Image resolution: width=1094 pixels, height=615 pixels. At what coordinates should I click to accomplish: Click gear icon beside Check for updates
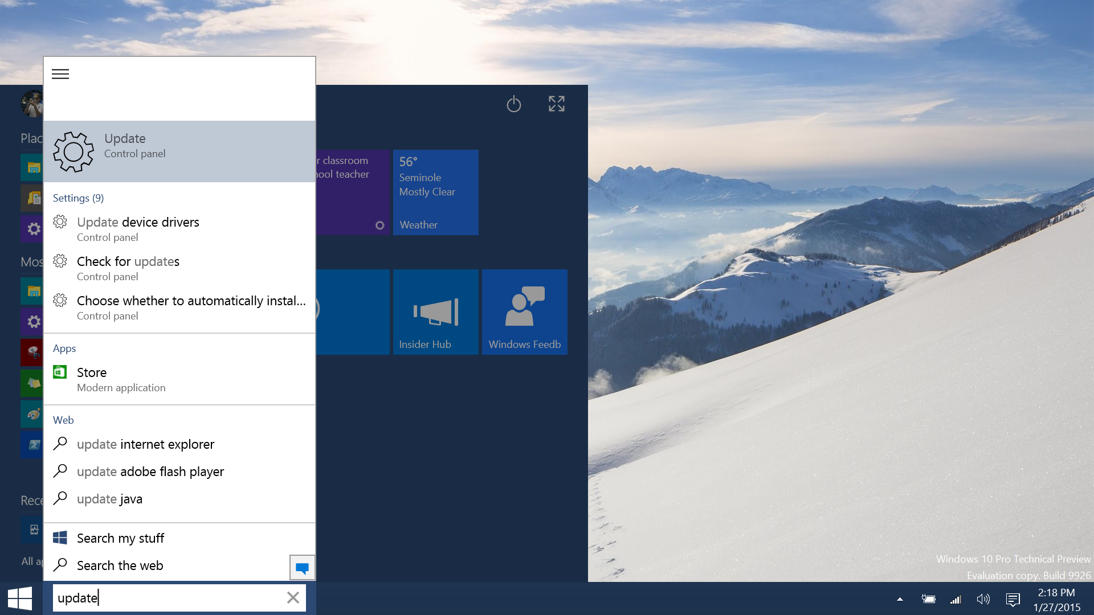click(60, 261)
